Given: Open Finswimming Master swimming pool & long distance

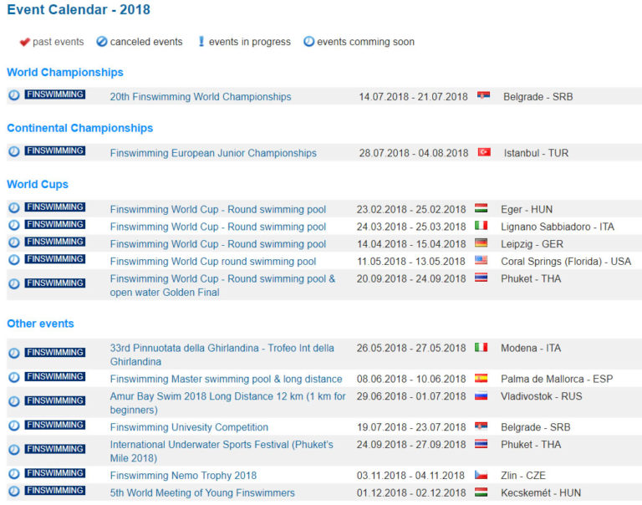Looking at the screenshot, I should point(226,380).
